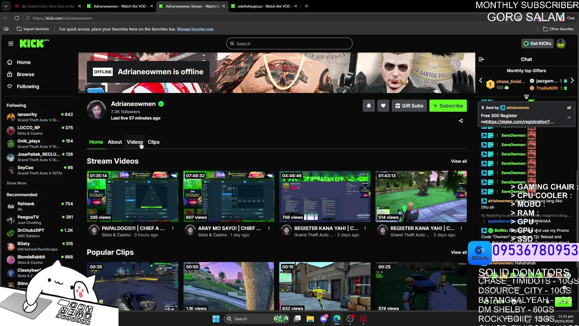Open the PAPALDOGS!!! stream video thumbnail
The image size is (579, 326).
coord(133,197)
